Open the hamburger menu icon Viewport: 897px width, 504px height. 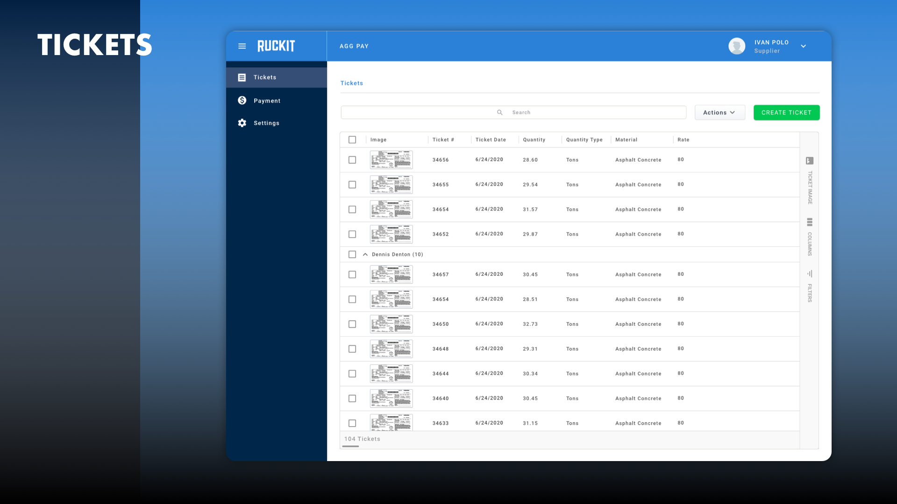click(x=242, y=46)
